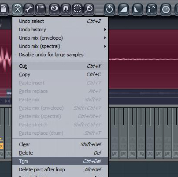
Task: Select the Paste replace entry
Action: pyautogui.click(x=60, y=91)
